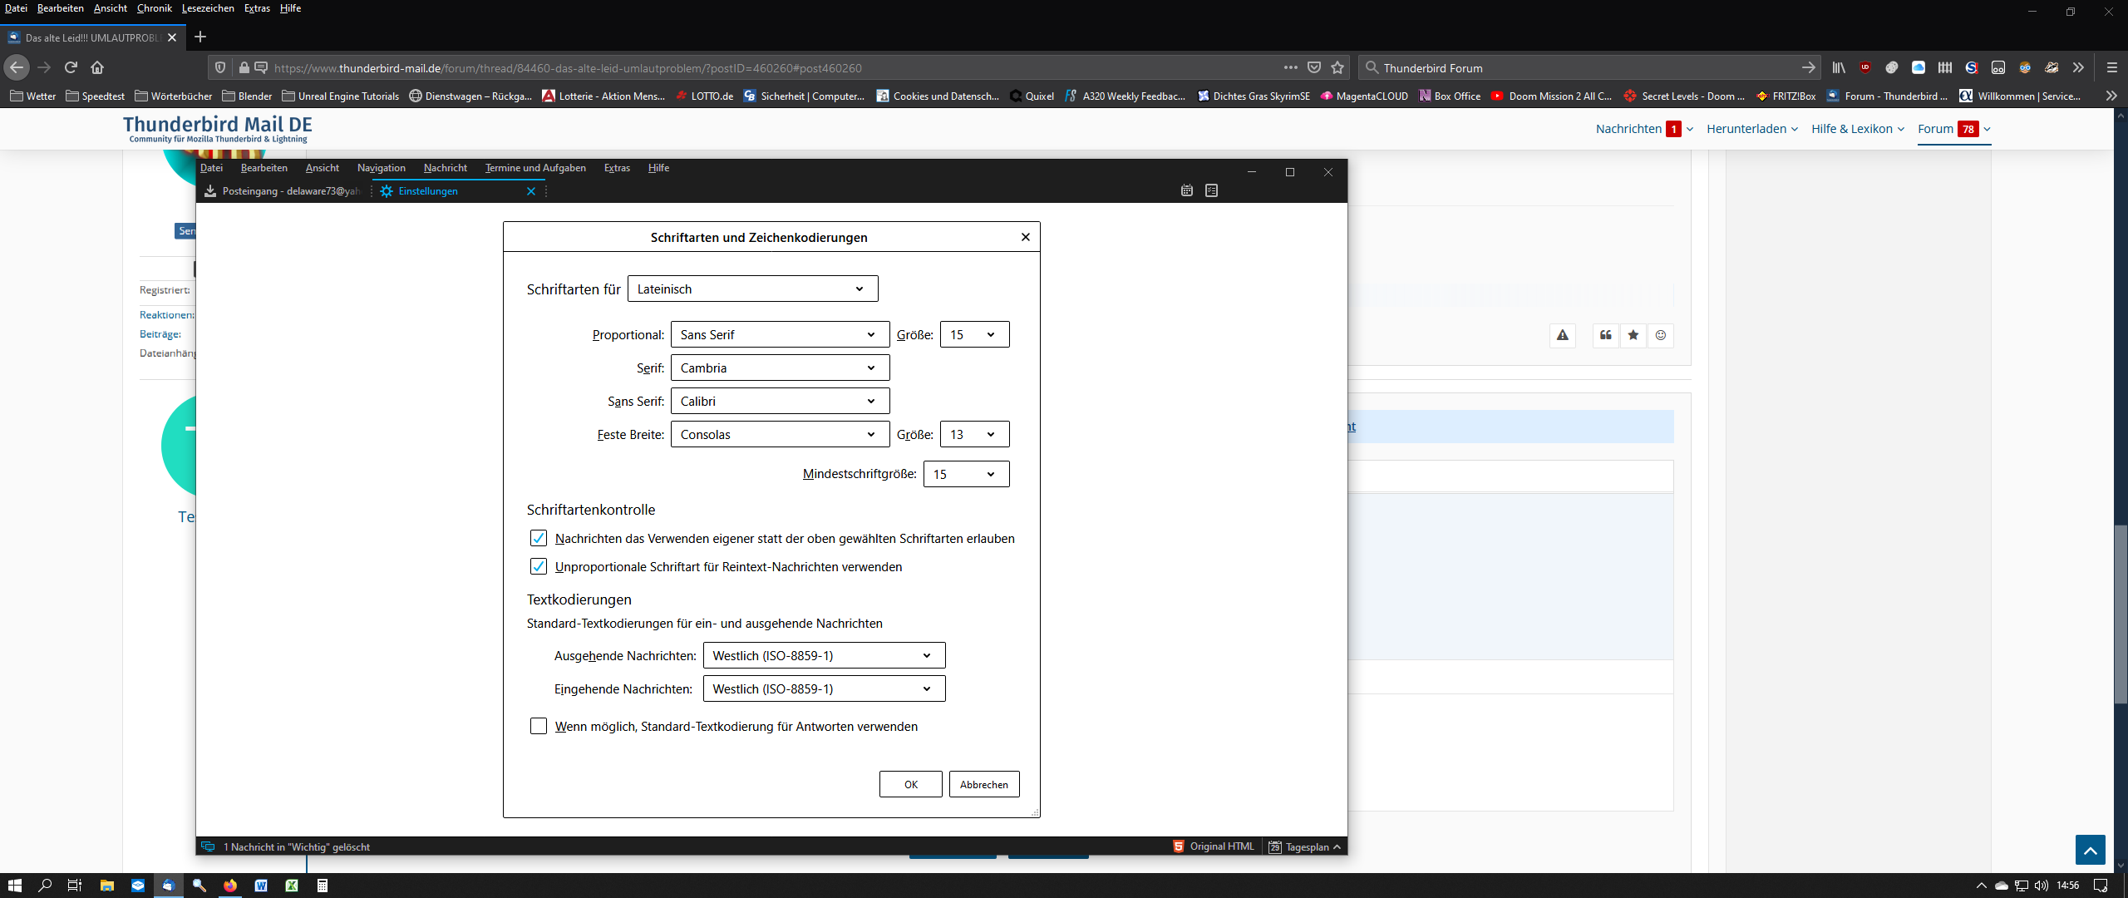Click the Firefox search field
2128x898 pixels.
[x=1579, y=68]
